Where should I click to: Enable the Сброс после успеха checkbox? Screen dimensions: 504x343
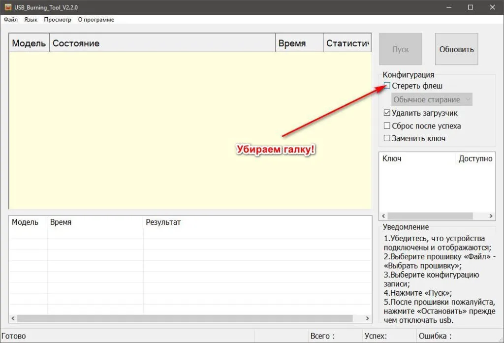point(387,125)
